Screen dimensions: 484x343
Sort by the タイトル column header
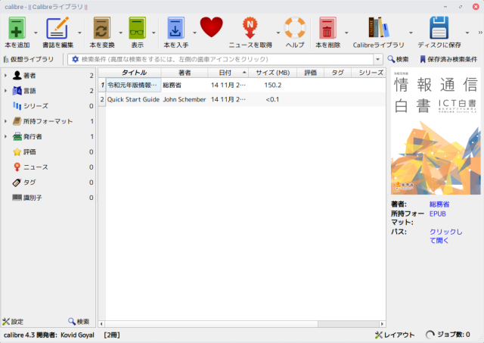click(134, 73)
